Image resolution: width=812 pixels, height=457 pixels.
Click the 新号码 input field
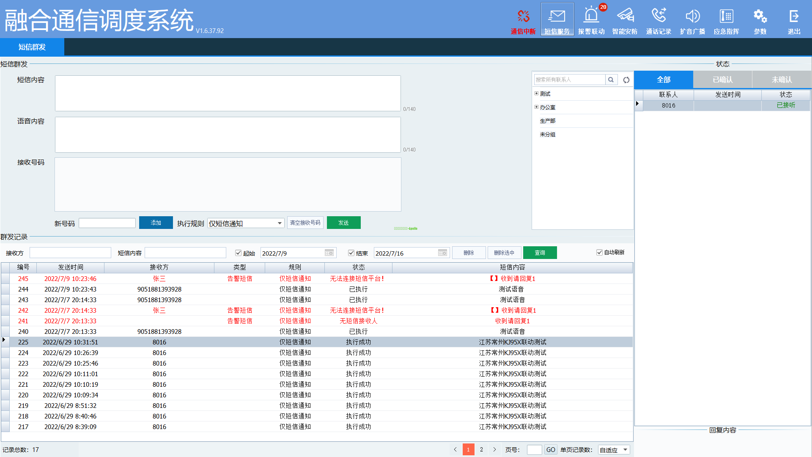coord(107,223)
